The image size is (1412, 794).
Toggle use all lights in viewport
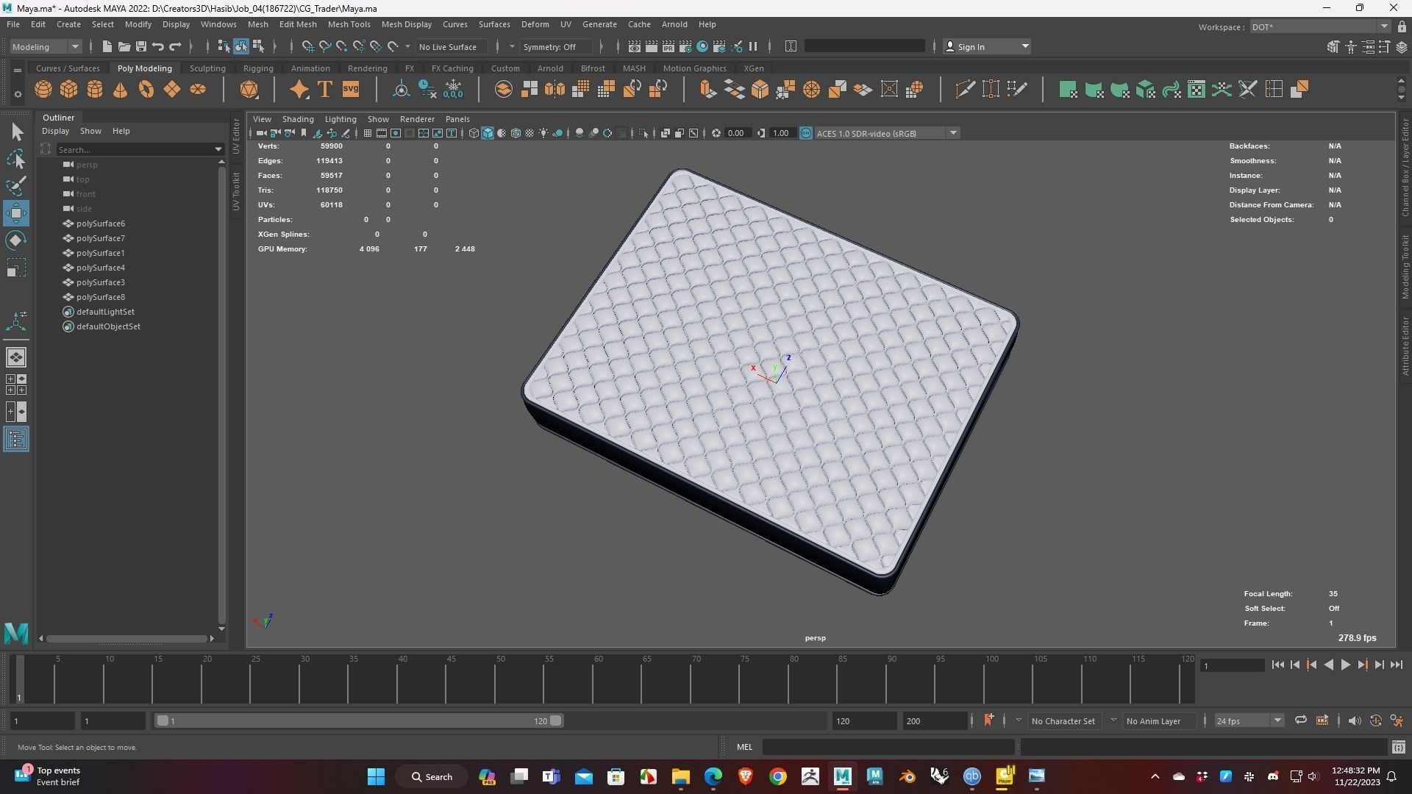pos(543,133)
